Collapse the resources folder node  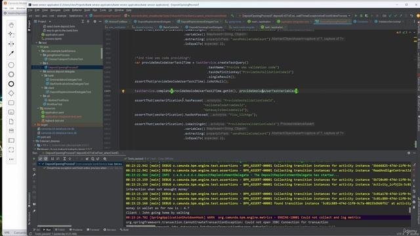[x=38, y=108]
